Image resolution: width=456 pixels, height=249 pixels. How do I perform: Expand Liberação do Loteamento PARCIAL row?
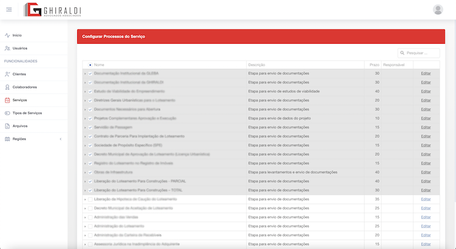pos(85,182)
